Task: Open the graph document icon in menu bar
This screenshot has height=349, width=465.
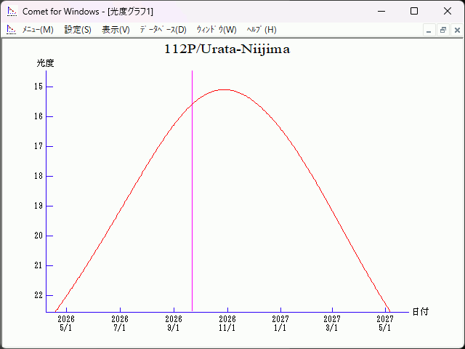Action: coord(11,30)
